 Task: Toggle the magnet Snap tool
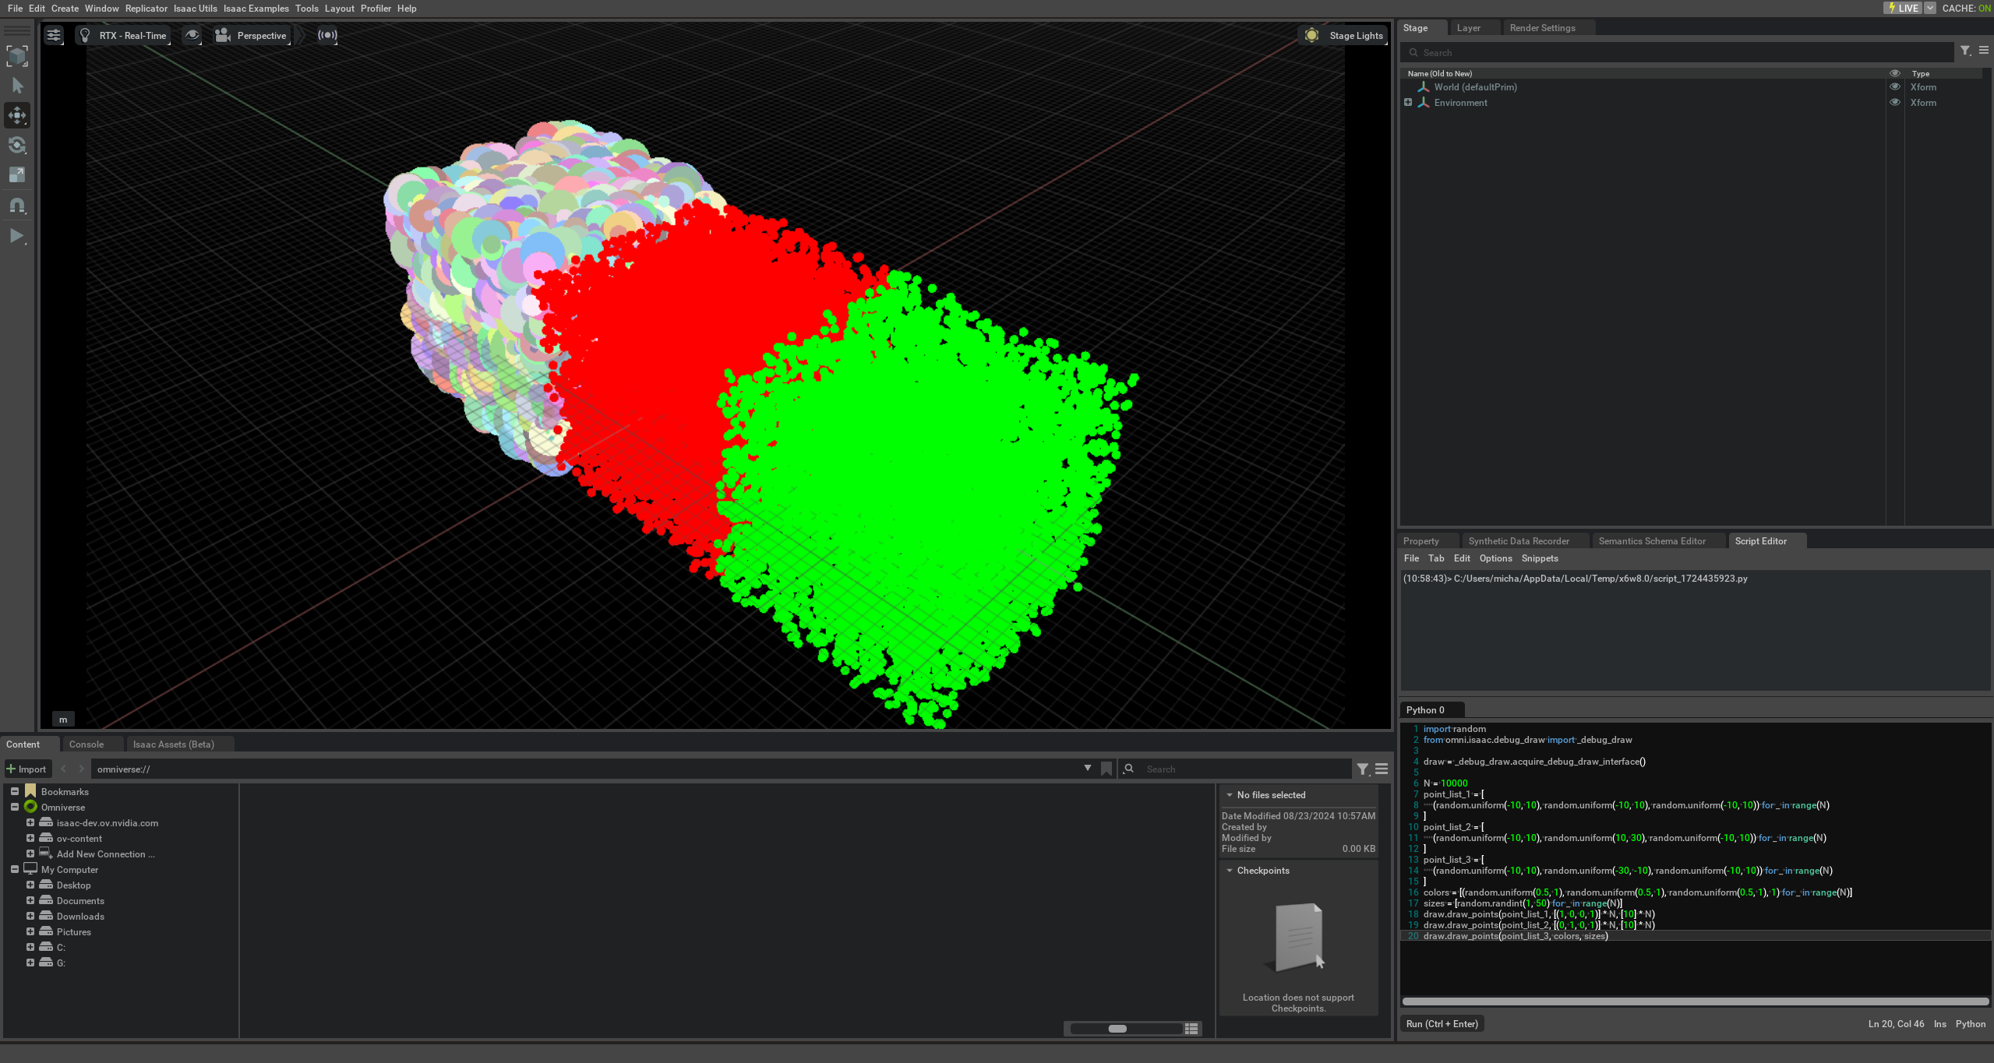(x=17, y=205)
